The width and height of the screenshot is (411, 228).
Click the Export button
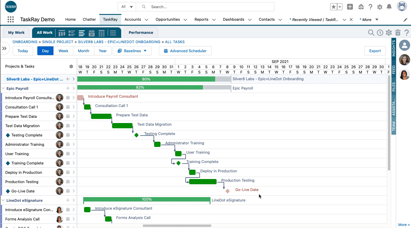click(375, 51)
